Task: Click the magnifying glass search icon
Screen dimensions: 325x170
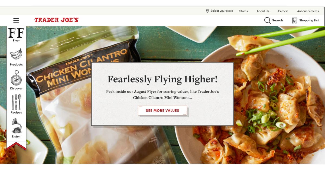Action: [x=267, y=20]
